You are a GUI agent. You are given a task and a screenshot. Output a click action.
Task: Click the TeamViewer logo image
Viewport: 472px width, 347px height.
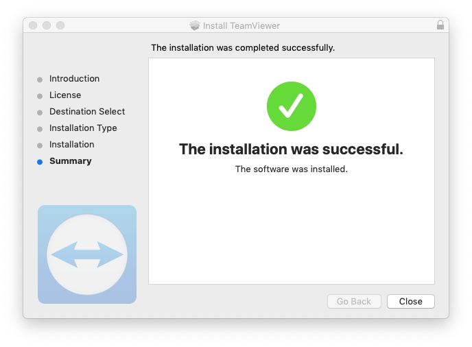tap(87, 254)
